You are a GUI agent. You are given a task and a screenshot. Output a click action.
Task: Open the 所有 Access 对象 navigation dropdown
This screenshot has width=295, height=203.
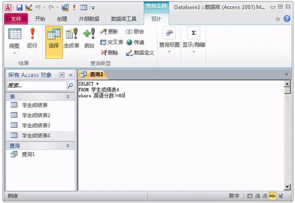tap(62, 75)
